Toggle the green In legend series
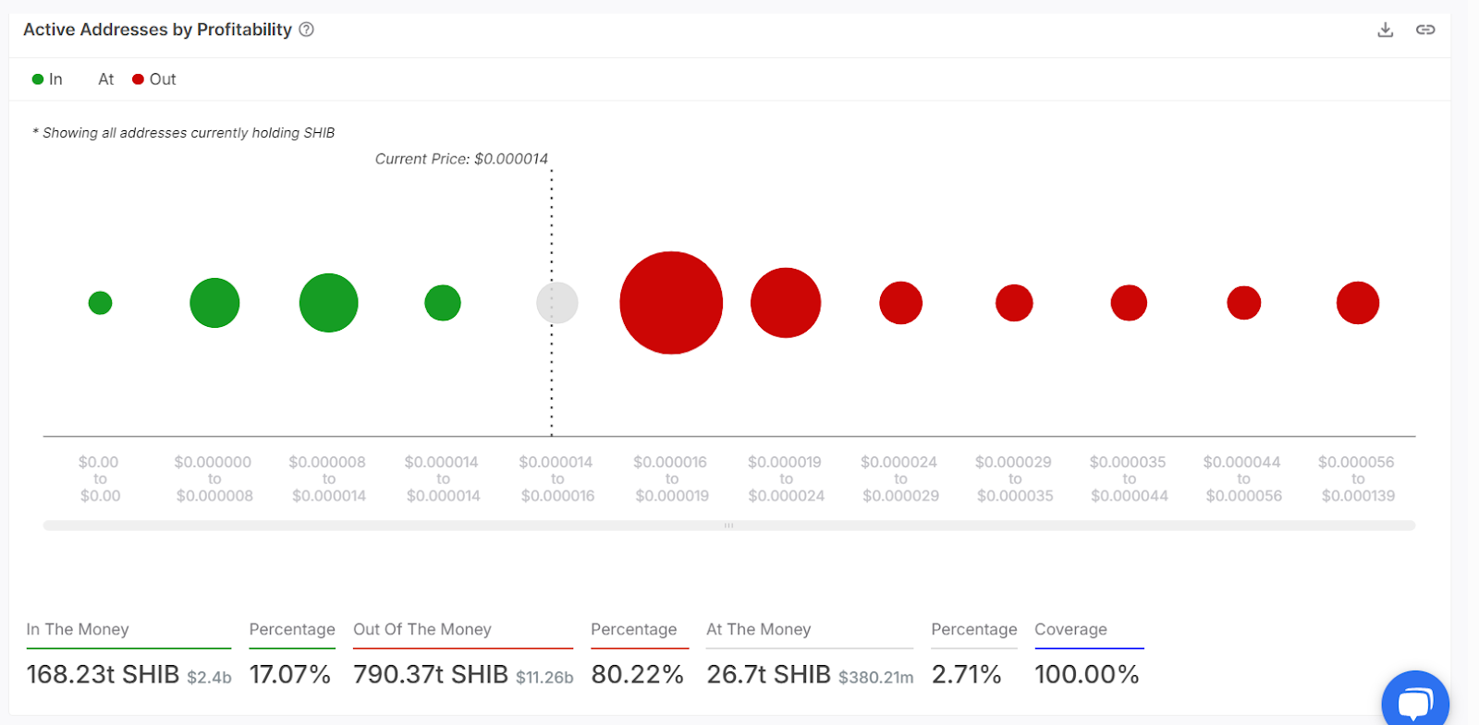The width and height of the screenshot is (1479, 725). [x=47, y=79]
